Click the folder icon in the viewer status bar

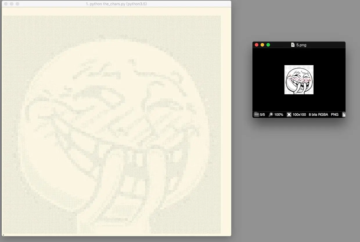(256, 114)
